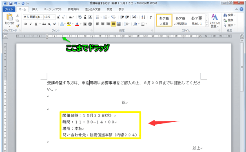This screenshot has height=152, width=246.
Task: Click the Cut scissors icon
Action: pos(18,16)
